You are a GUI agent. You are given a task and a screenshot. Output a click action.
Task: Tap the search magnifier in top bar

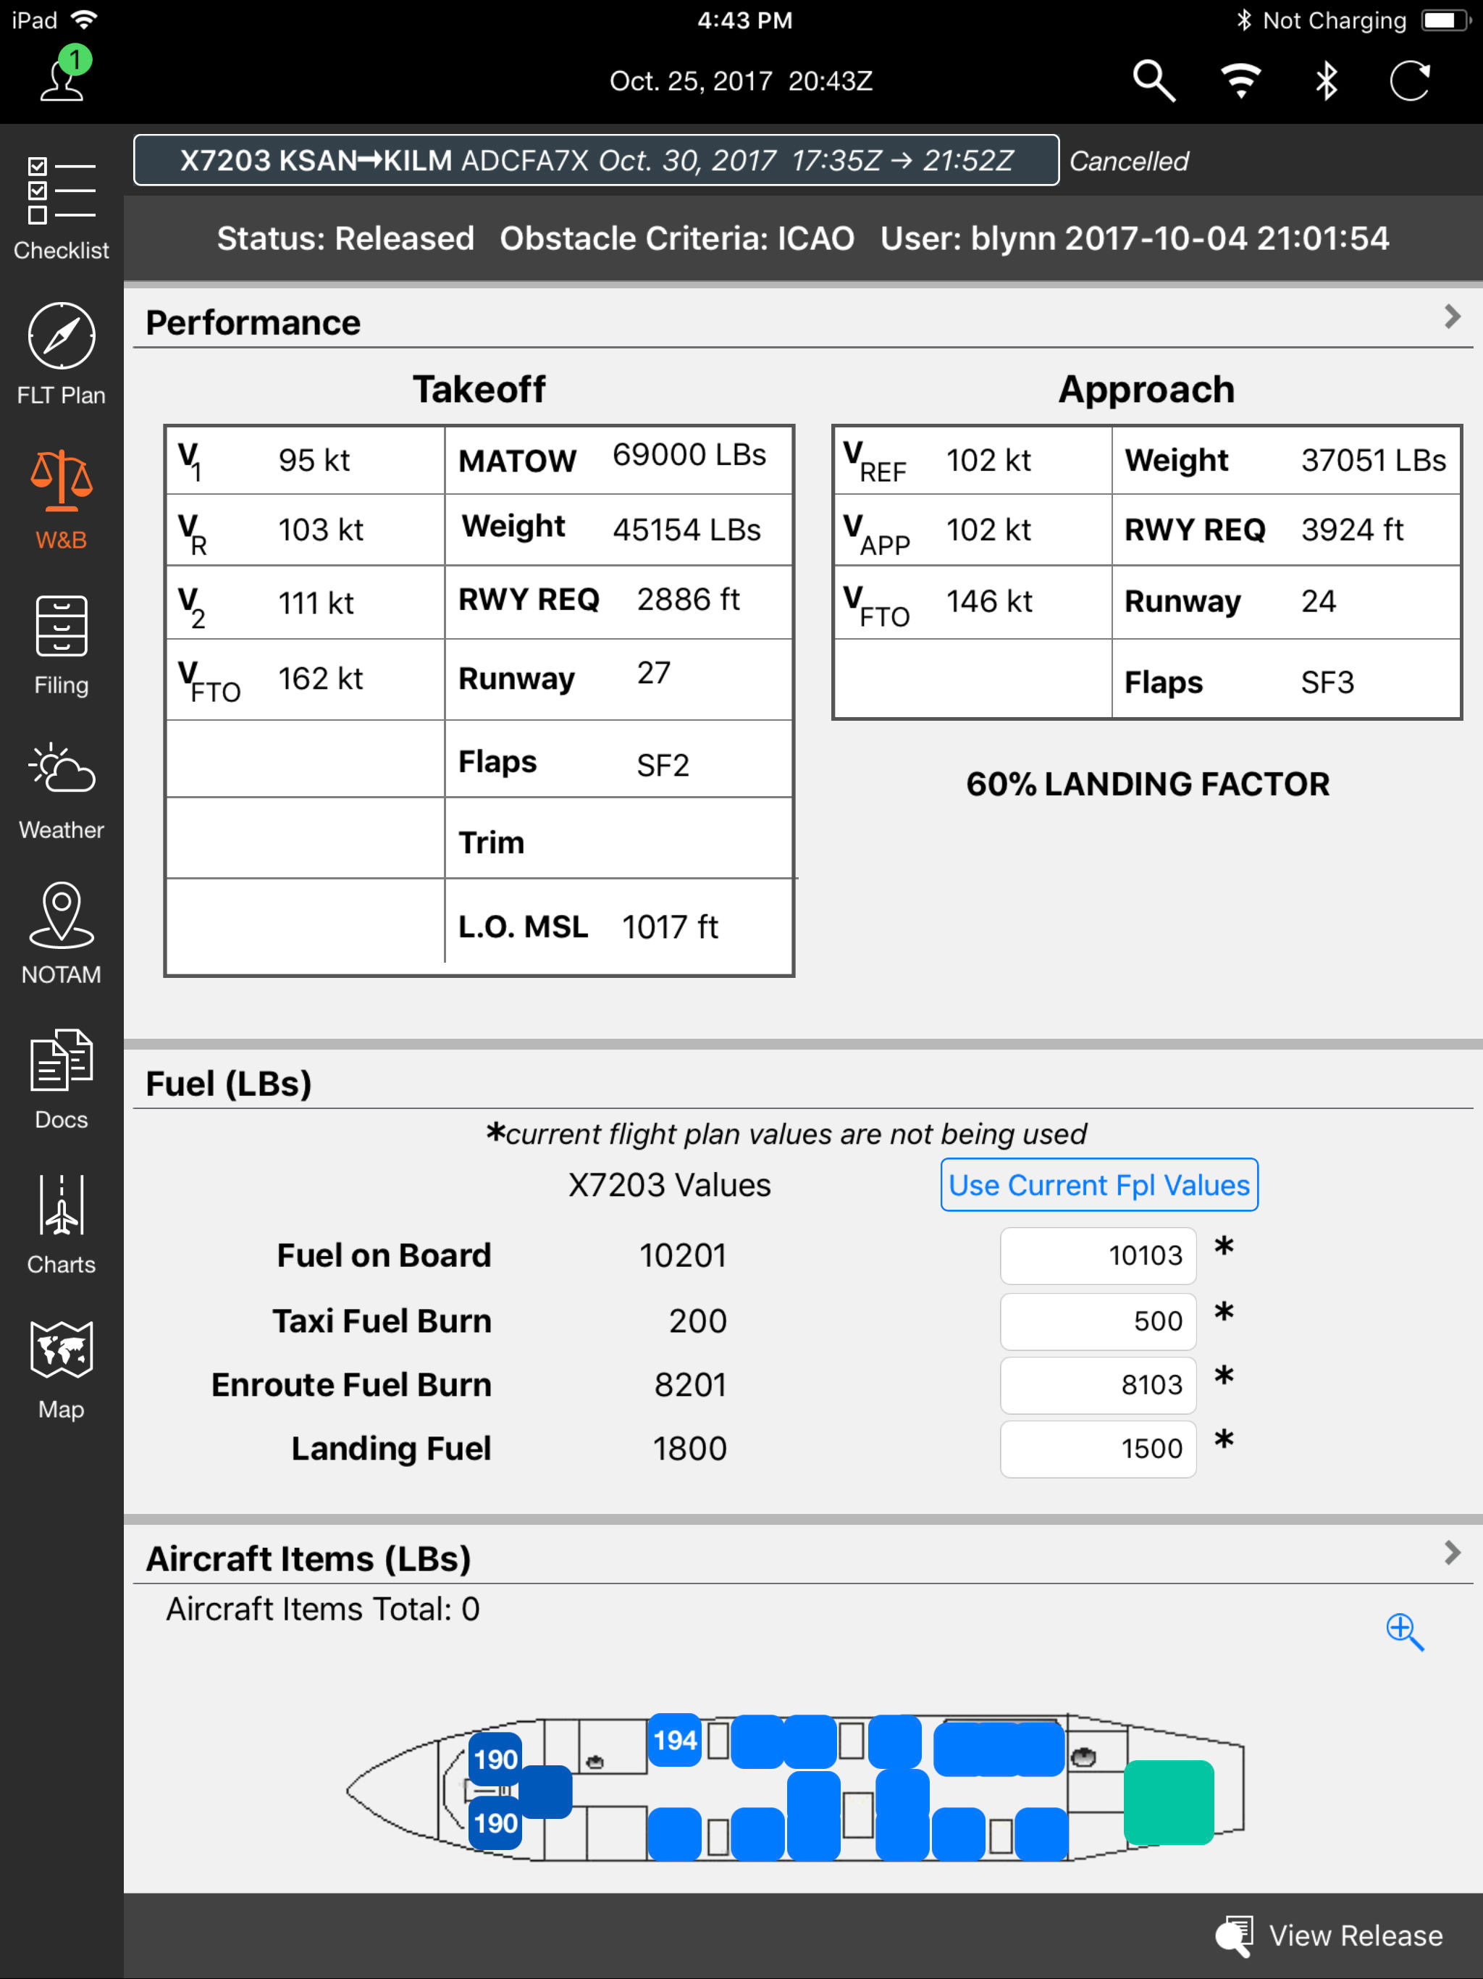1152,81
